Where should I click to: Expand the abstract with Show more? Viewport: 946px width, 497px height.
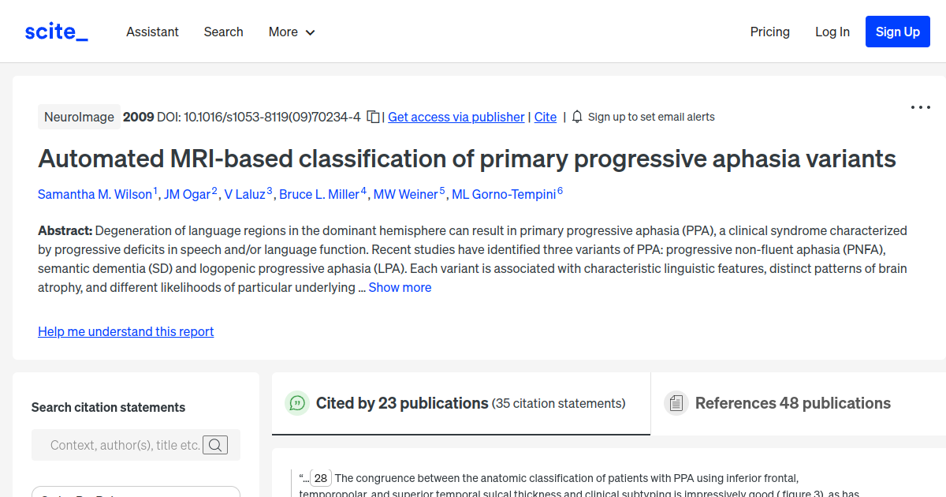400,287
